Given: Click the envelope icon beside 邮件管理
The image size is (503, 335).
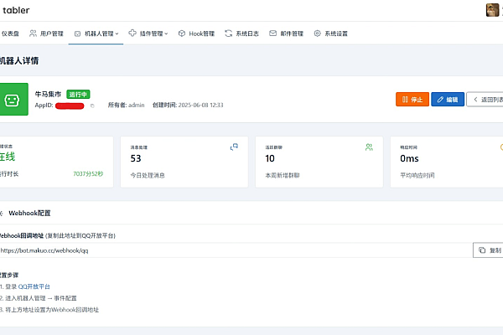Looking at the screenshot, I should (x=272, y=33).
